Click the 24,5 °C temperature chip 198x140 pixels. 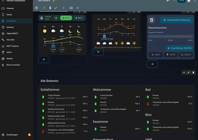click(x=66, y=18)
